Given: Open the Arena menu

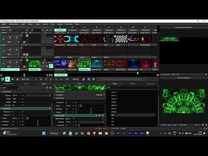Looking at the screenshot, I should click(x=4, y=24).
